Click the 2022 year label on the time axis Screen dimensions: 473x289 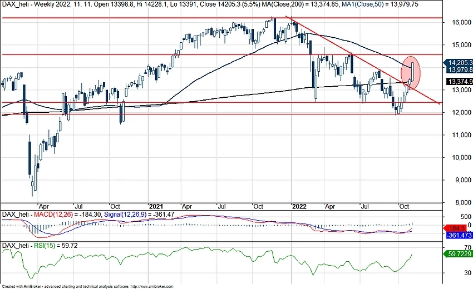coord(298,205)
